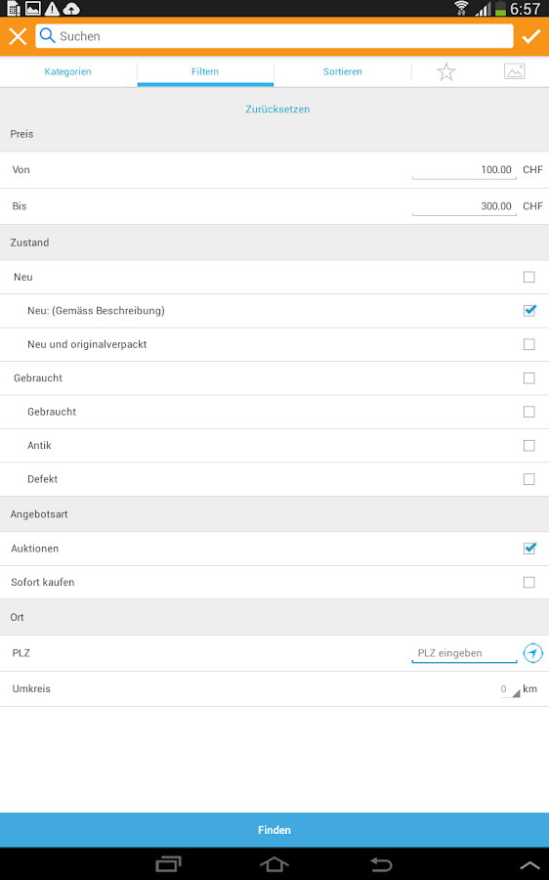Tap Android home navigation icon
This screenshot has height=880, width=549.
[x=274, y=864]
